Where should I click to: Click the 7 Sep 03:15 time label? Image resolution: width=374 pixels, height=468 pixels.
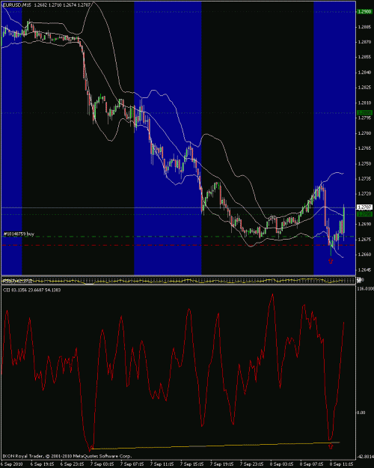(x=102, y=464)
